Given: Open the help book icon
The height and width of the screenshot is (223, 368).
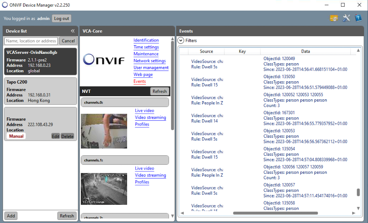Looking at the screenshot, I should coord(358,18).
